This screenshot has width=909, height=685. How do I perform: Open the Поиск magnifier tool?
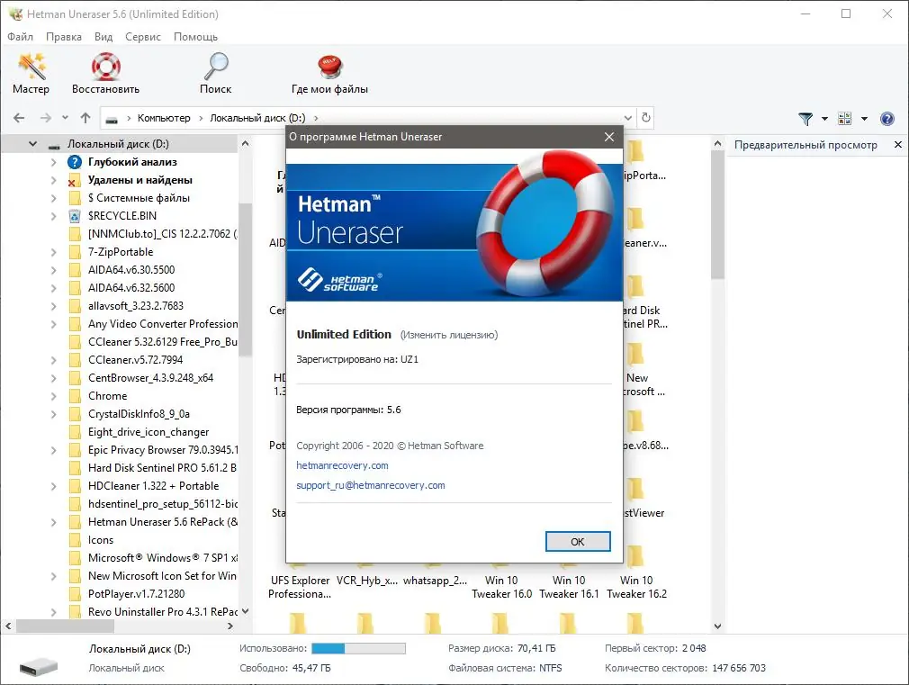click(x=216, y=74)
